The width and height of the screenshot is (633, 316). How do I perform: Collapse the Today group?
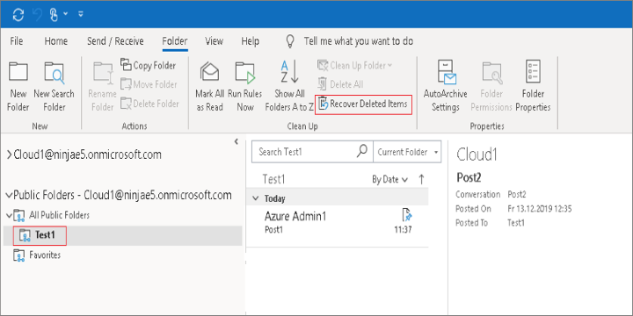pyautogui.click(x=255, y=198)
